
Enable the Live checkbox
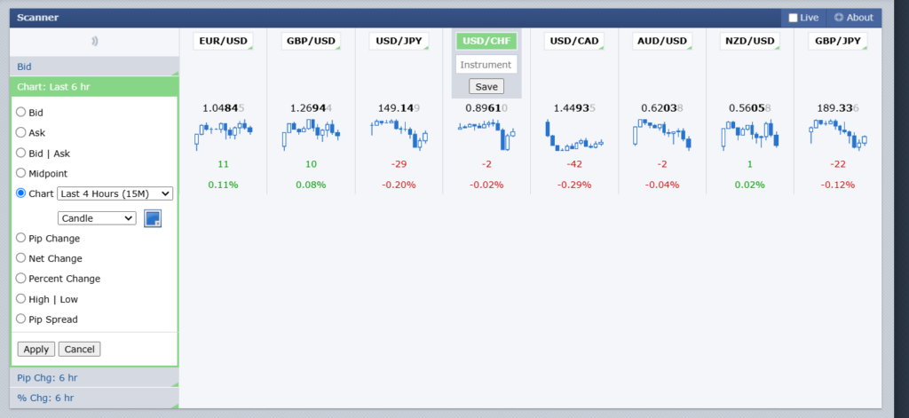point(794,18)
